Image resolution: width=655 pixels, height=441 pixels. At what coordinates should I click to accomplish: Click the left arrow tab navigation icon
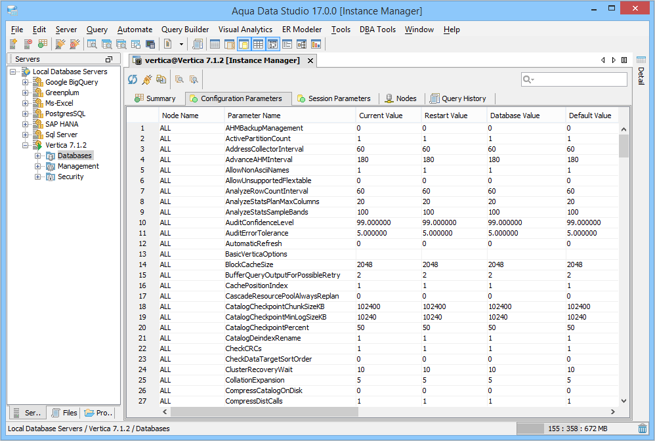(602, 60)
